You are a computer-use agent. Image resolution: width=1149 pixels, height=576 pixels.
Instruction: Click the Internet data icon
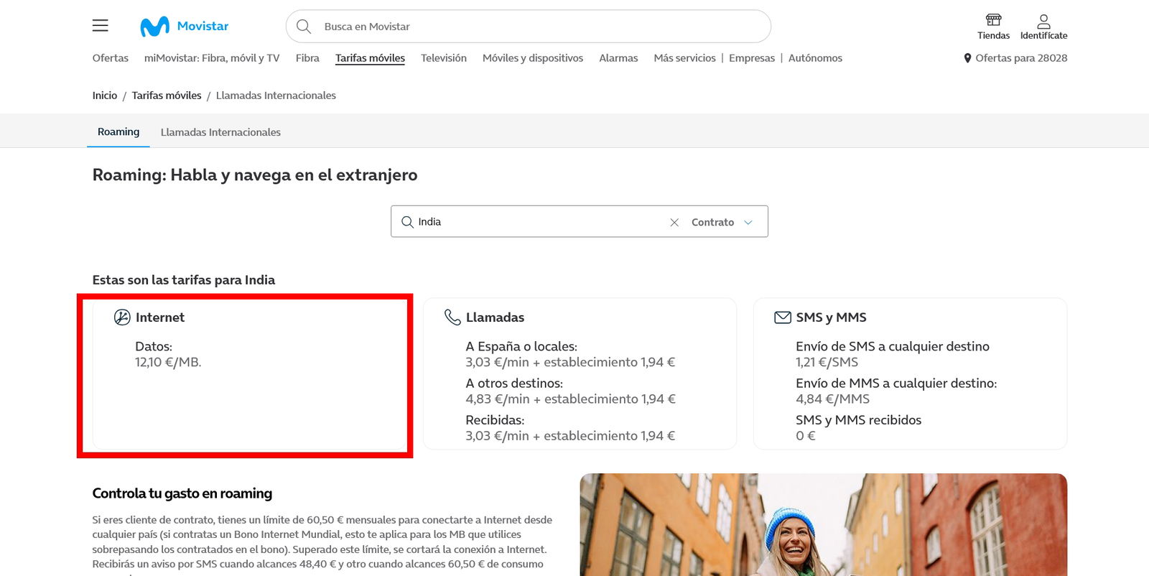coord(122,317)
